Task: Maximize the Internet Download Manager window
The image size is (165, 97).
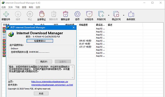Action: [152, 3]
